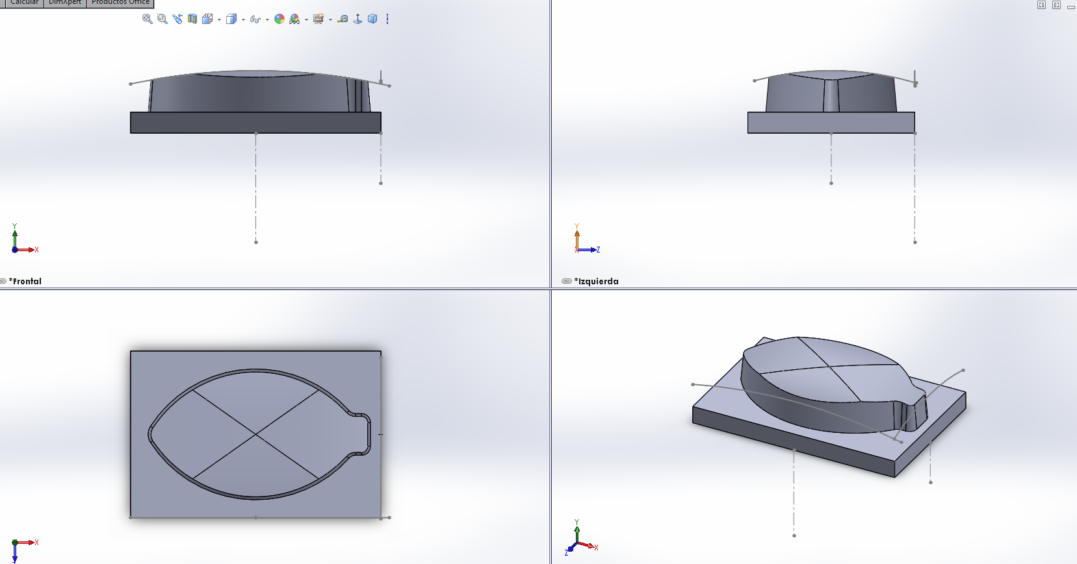
Task: Activate the Section View tool
Action: point(192,19)
